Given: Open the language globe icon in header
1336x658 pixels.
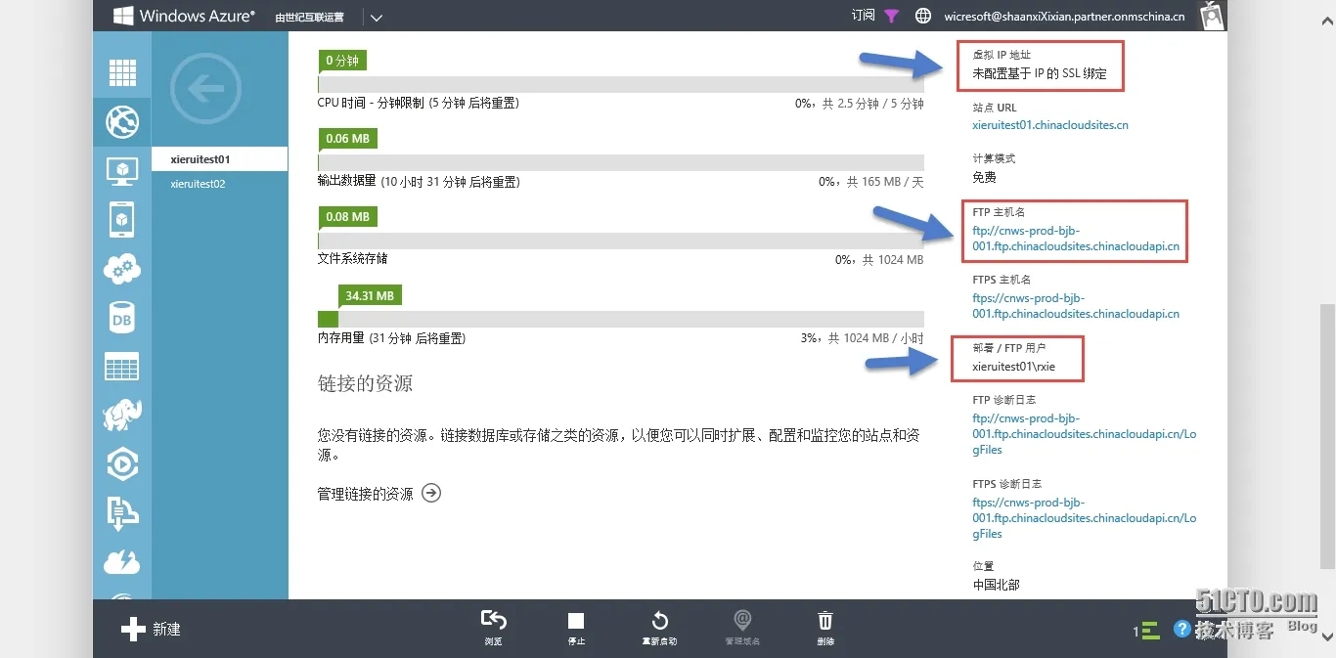Looking at the screenshot, I should tap(922, 16).
